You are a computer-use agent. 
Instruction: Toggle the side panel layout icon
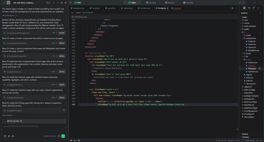[x=243, y=3]
